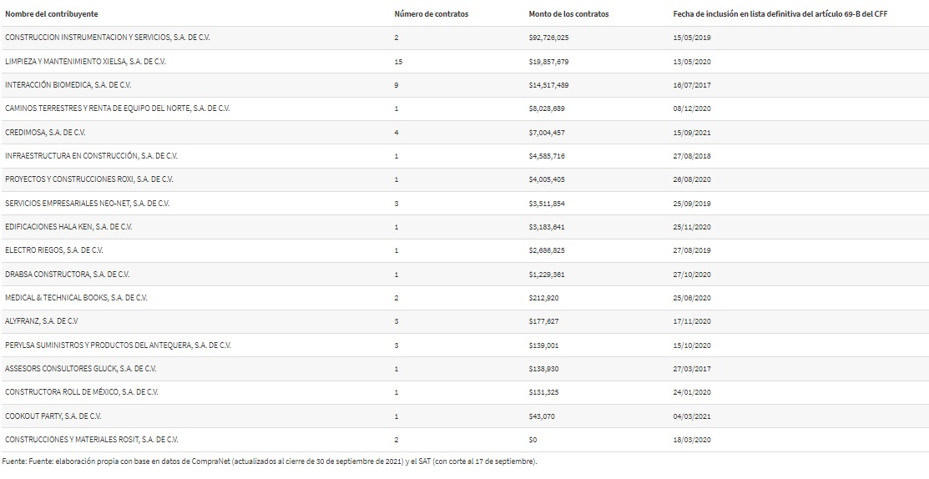Click the amount '$3,511,854'
The width and height of the screenshot is (929, 479).
[x=547, y=203]
